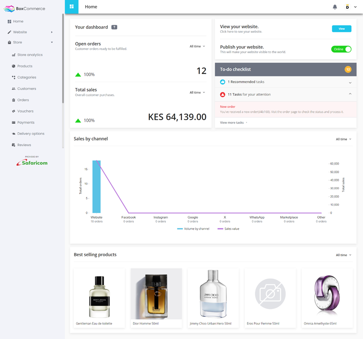Click the teal apps grid icon
This screenshot has width=363, height=339.
(71, 7)
